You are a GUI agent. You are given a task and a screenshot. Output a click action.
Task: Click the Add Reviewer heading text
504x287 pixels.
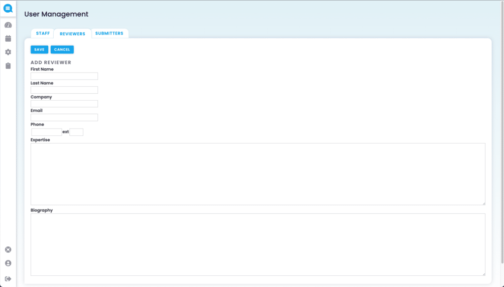click(51, 62)
